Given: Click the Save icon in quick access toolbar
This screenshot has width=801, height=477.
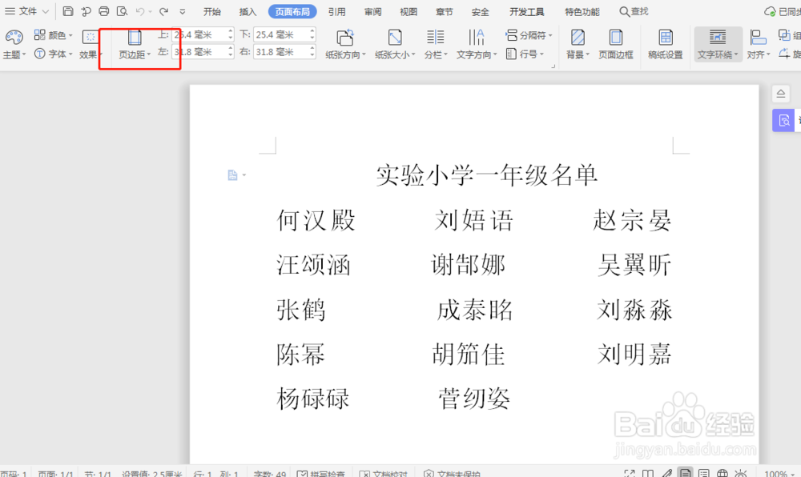Looking at the screenshot, I should coord(68,11).
